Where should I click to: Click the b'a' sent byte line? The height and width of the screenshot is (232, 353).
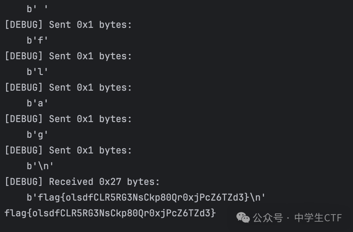pyautogui.click(x=38, y=103)
